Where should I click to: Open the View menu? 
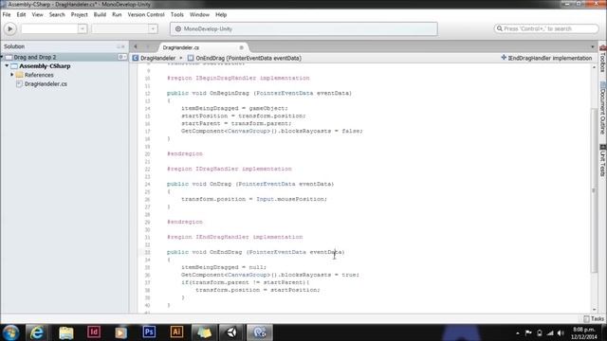(37, 15)
